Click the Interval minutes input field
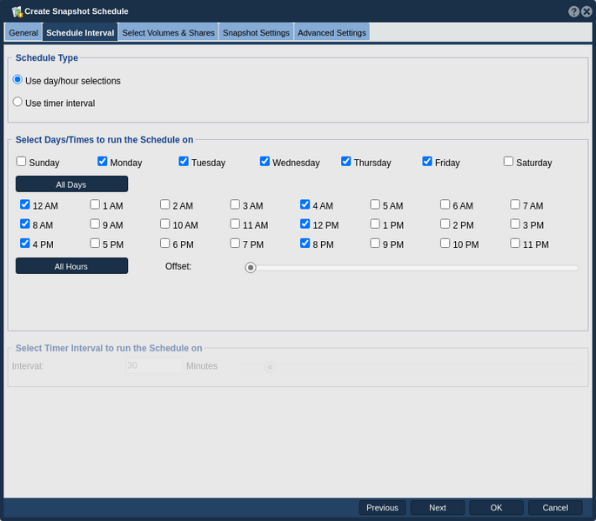This screenshot has height=521, width=596. (154, 365)
